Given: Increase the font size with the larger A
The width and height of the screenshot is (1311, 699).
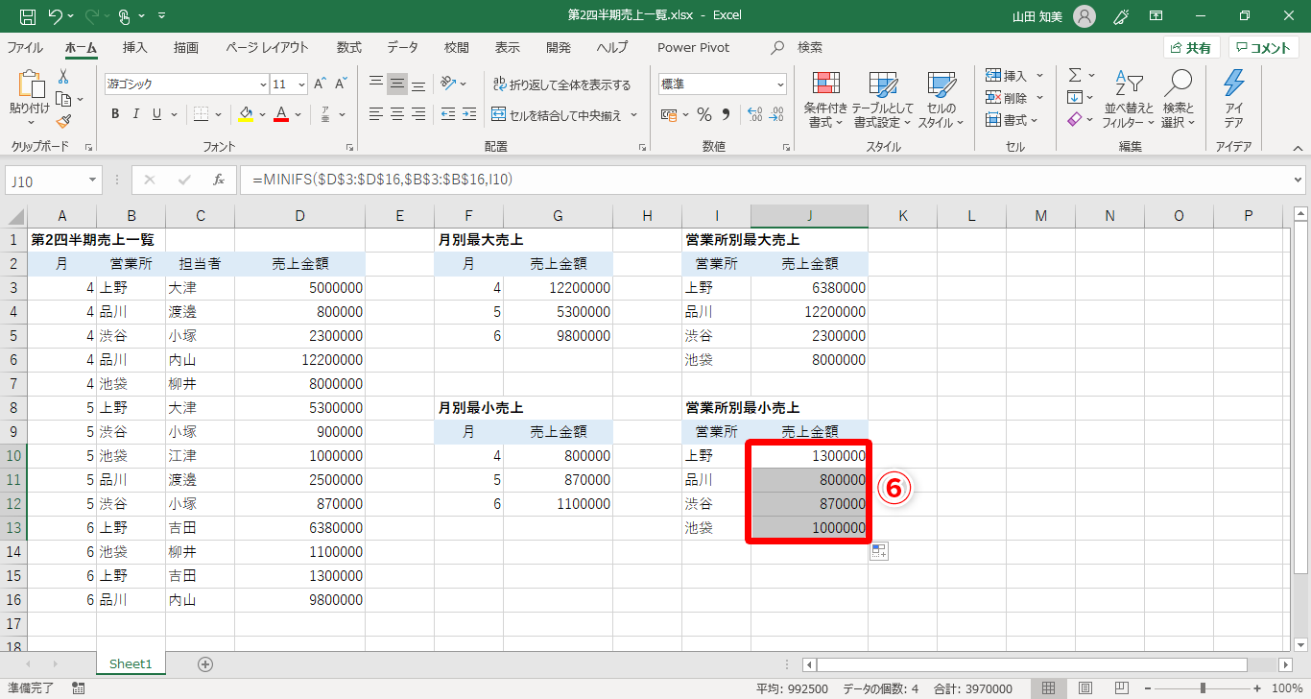Looking at the screenshot, I should click(320, 84).
